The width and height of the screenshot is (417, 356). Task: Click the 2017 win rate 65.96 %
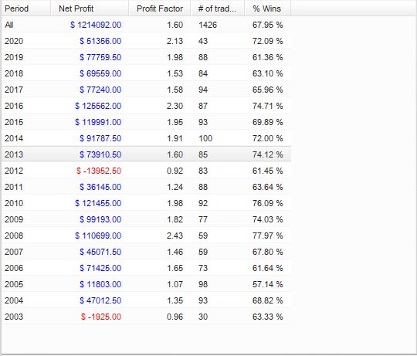coord(267,90)
